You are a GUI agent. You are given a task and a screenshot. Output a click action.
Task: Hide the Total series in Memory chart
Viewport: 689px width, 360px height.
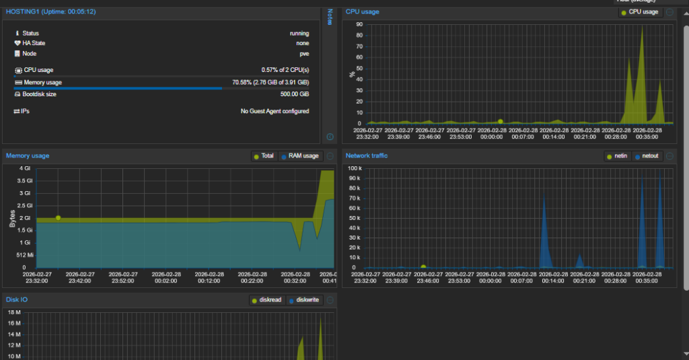pos(263,156)
